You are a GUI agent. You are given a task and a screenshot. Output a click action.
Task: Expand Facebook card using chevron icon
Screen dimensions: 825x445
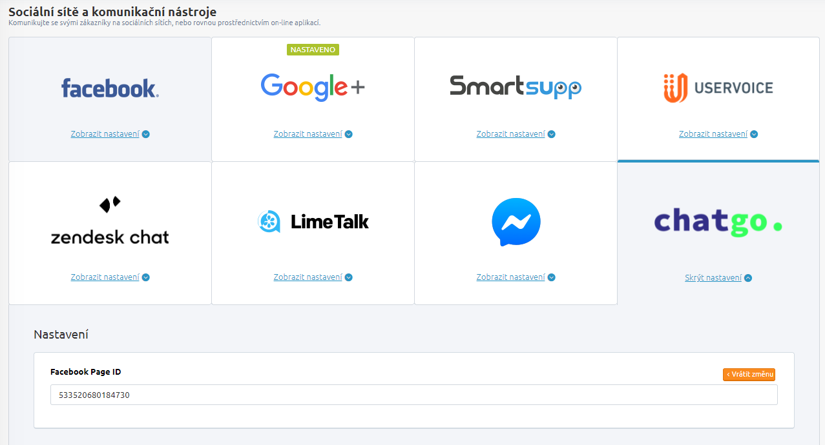tap(146, 135)
